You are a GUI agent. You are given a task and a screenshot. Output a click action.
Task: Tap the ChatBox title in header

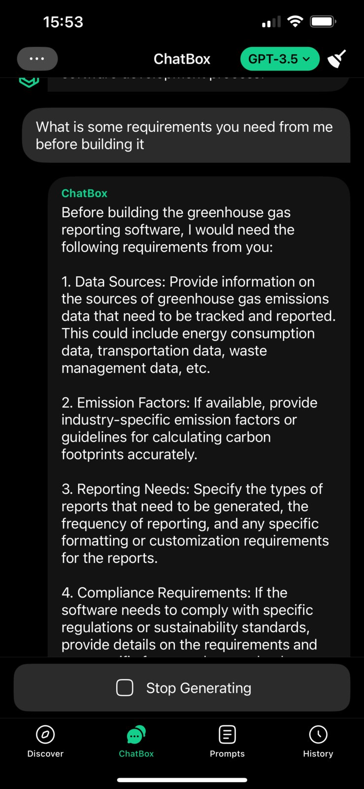182,59
